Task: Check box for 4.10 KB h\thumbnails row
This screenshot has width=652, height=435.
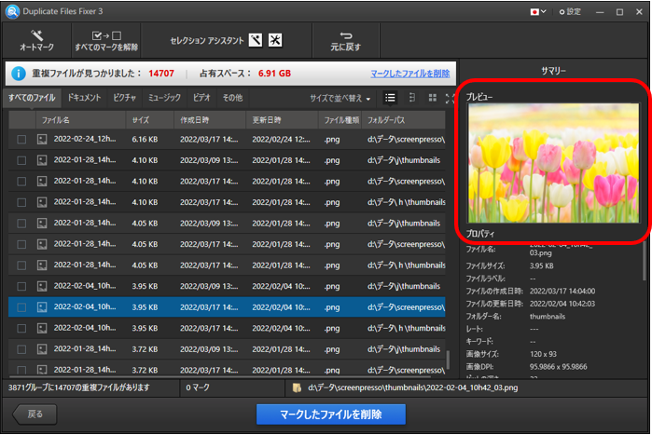Action: pyautogui.click(x=21, y=202)
